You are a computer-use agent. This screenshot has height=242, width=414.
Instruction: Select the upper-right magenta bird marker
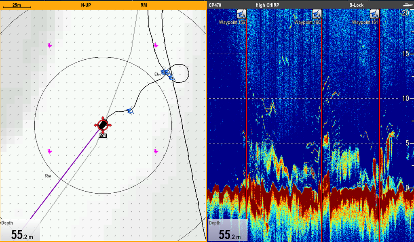(x=156, y=45)
